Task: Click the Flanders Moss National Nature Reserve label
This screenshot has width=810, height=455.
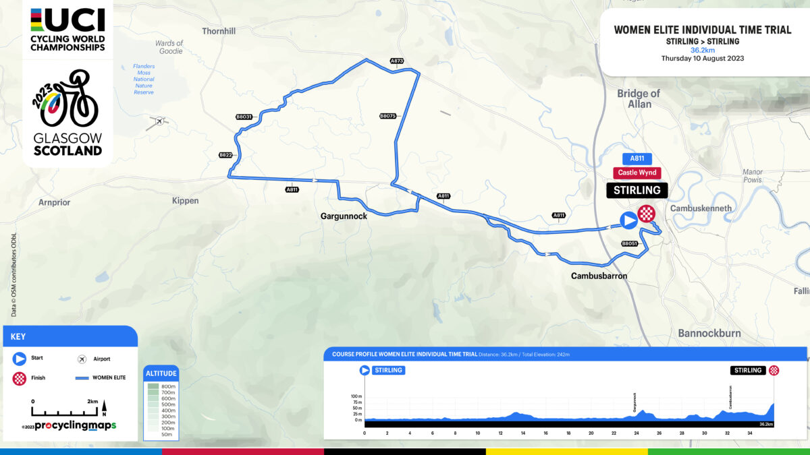Action: pos(144,79)
